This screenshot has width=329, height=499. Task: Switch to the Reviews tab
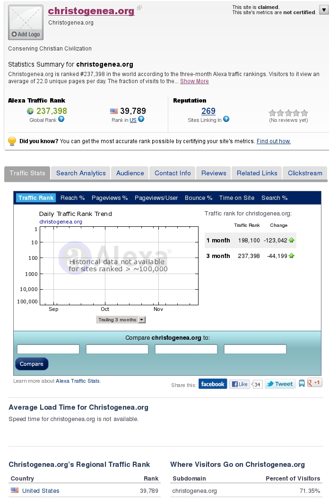(214, 173)
